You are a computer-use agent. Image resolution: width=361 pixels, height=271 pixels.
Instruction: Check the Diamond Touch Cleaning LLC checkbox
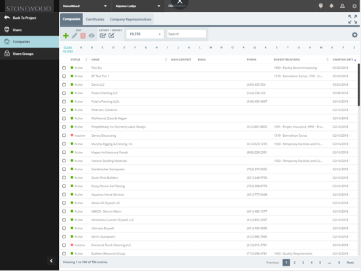tap(64, 245)
